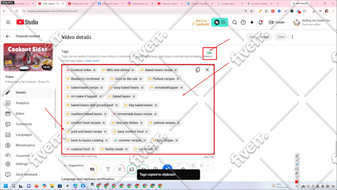Open the TubeBuddy menu button
Screen dimensions: 337x190
(220, 22)
